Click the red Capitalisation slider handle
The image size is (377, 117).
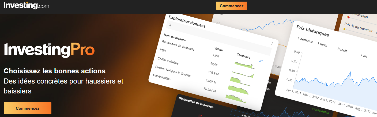click(x=348, y=17)
